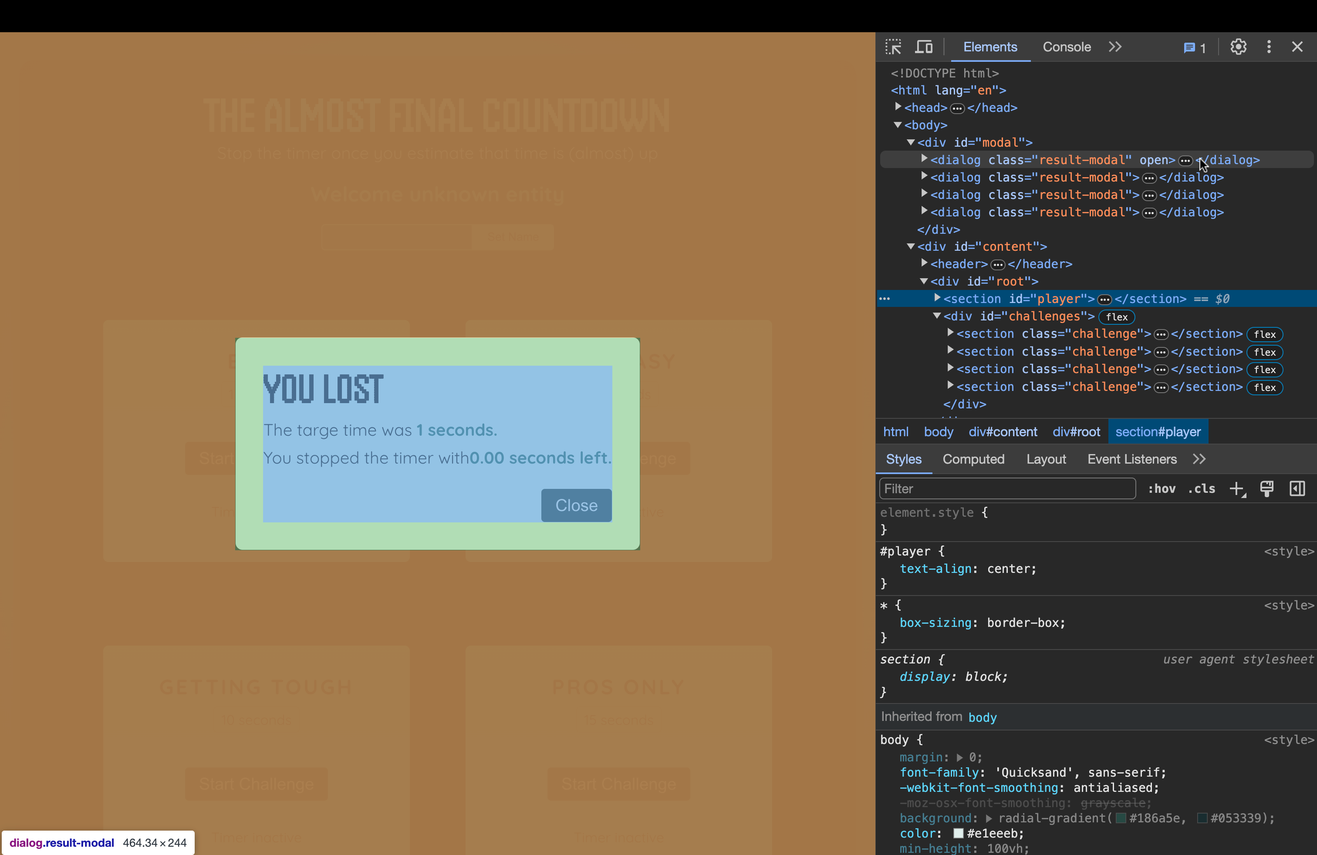Open the Computed styles tab

973,459
